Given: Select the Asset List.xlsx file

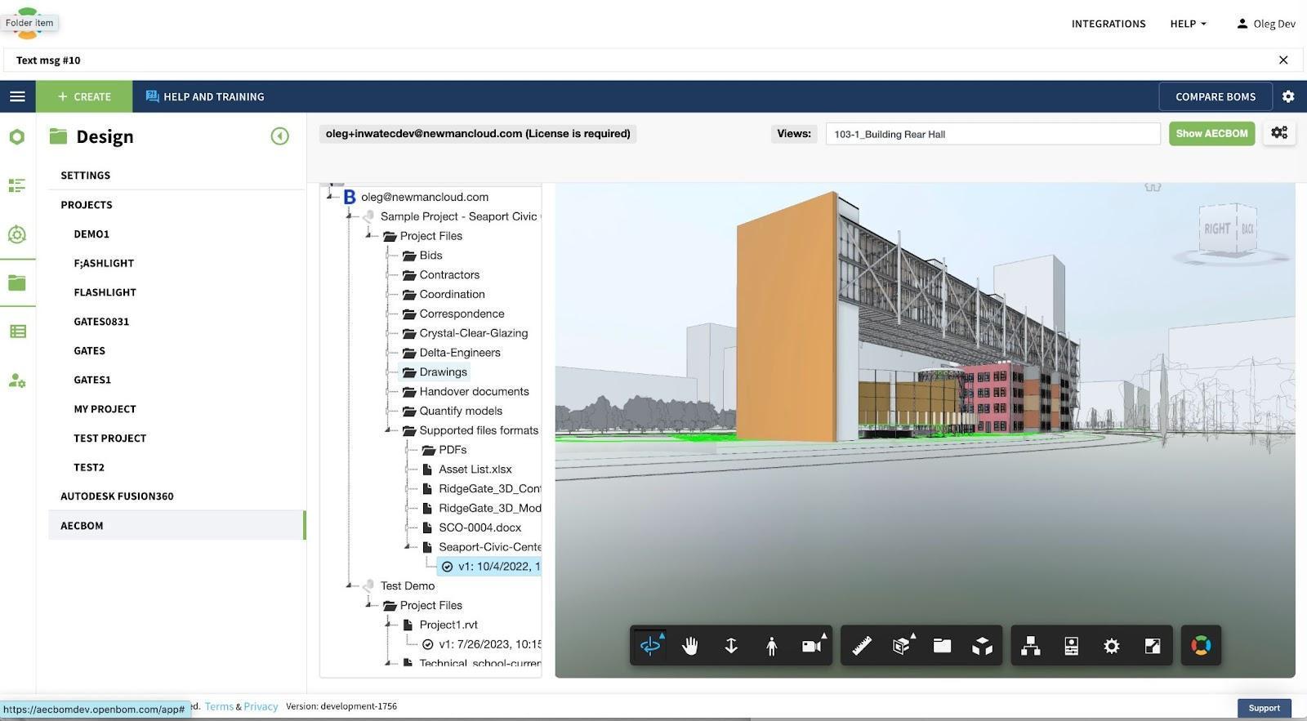Looking at the screenshot, I should click(x=466, y=469).
